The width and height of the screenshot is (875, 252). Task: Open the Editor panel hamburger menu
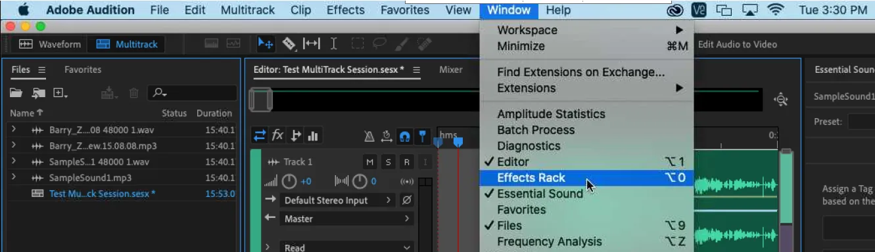[417, 70]
